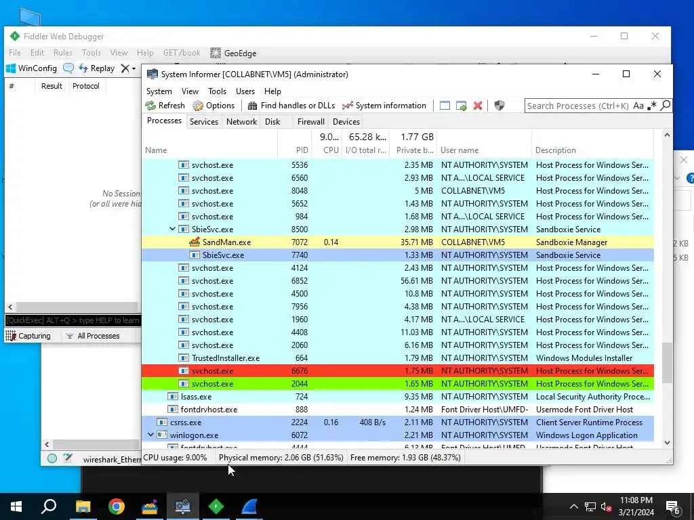
Task: Collapse the SbieSvc.exe 8500 process tree
Action: [x=172, y=229]
